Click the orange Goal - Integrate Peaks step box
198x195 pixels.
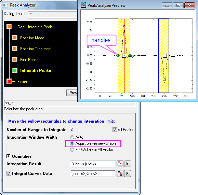pos(9,27)
